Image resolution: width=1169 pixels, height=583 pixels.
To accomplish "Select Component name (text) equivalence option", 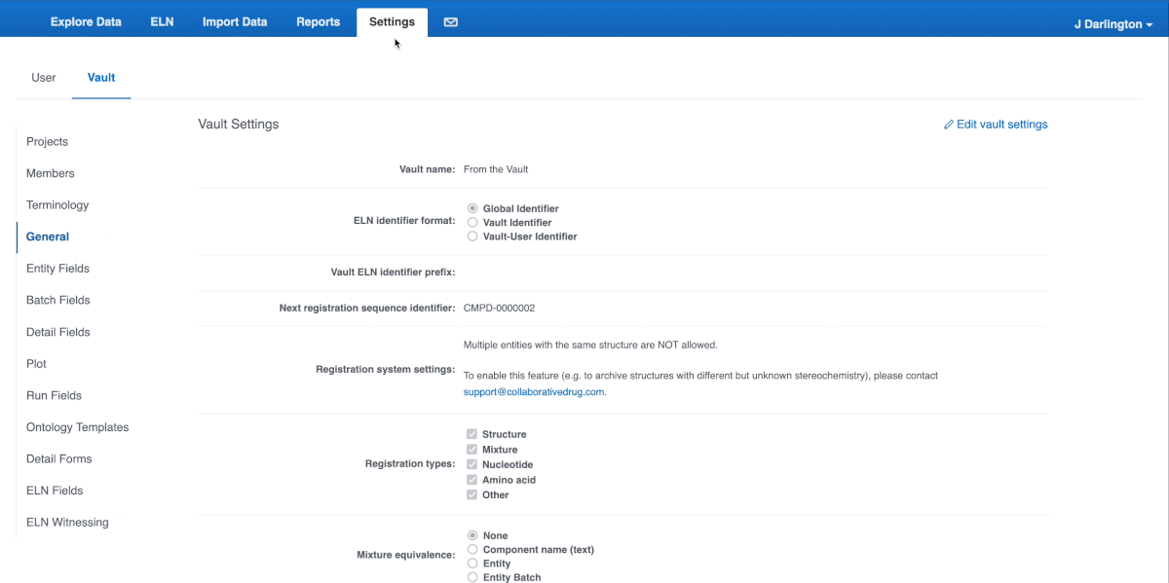I will coord(472,549).
